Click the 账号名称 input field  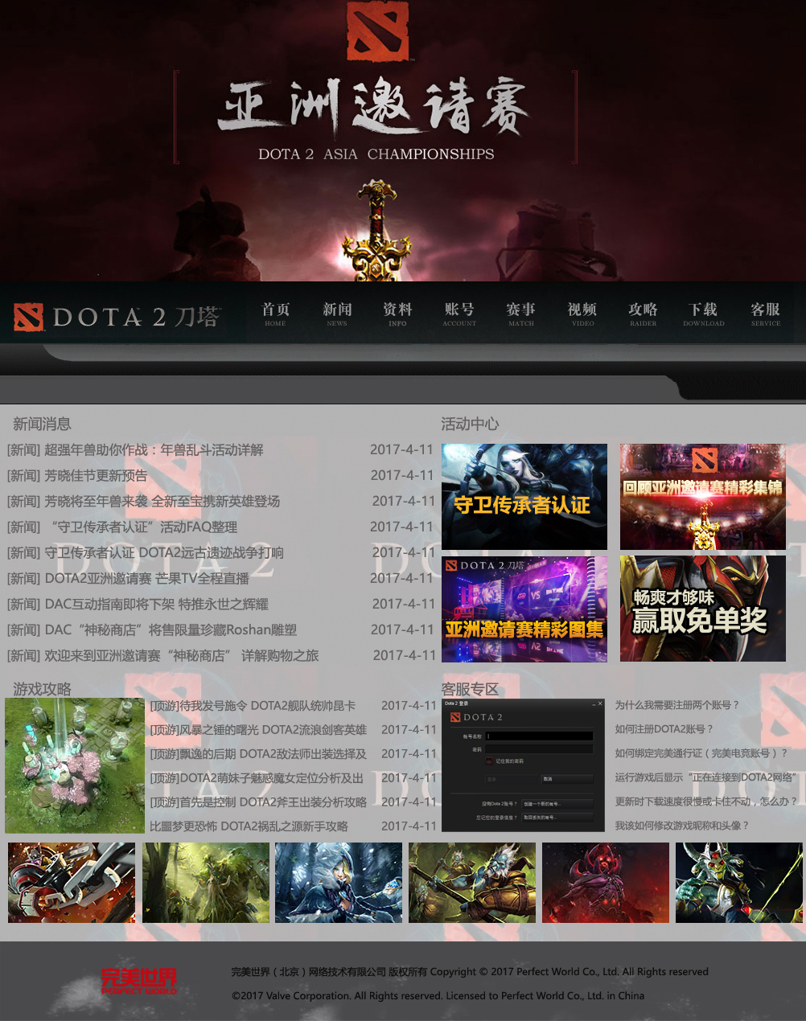tap(539, 736)
